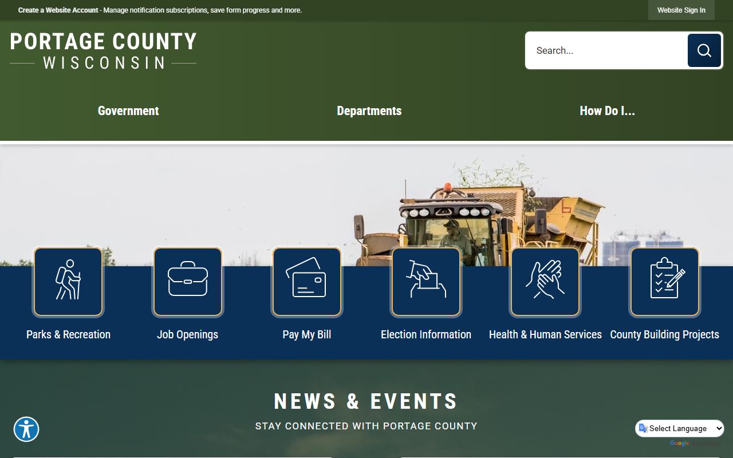This screenshot has height=458, width=733.
Task: Open the Government menu
Action: click(x=128, y=111)
